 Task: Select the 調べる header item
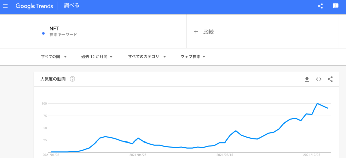72,6
